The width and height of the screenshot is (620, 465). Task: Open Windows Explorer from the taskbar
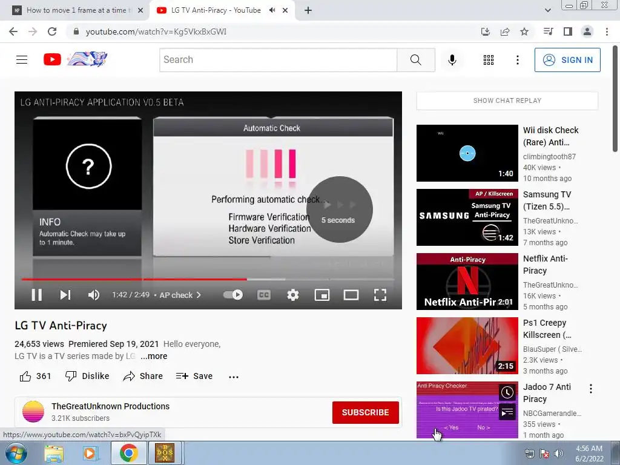(x=54, y=453)
